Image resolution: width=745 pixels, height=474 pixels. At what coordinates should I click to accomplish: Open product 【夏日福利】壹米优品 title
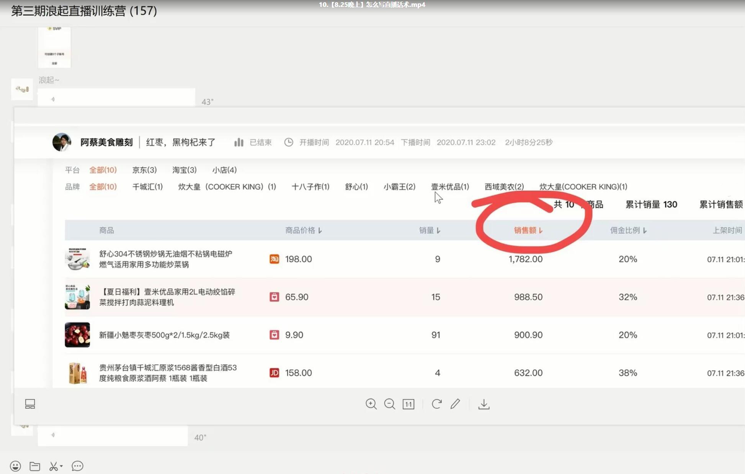coord(167,297)
